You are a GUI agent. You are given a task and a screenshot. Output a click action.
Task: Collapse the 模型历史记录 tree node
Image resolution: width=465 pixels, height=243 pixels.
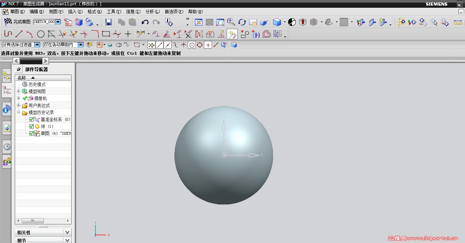click(18, 112)
